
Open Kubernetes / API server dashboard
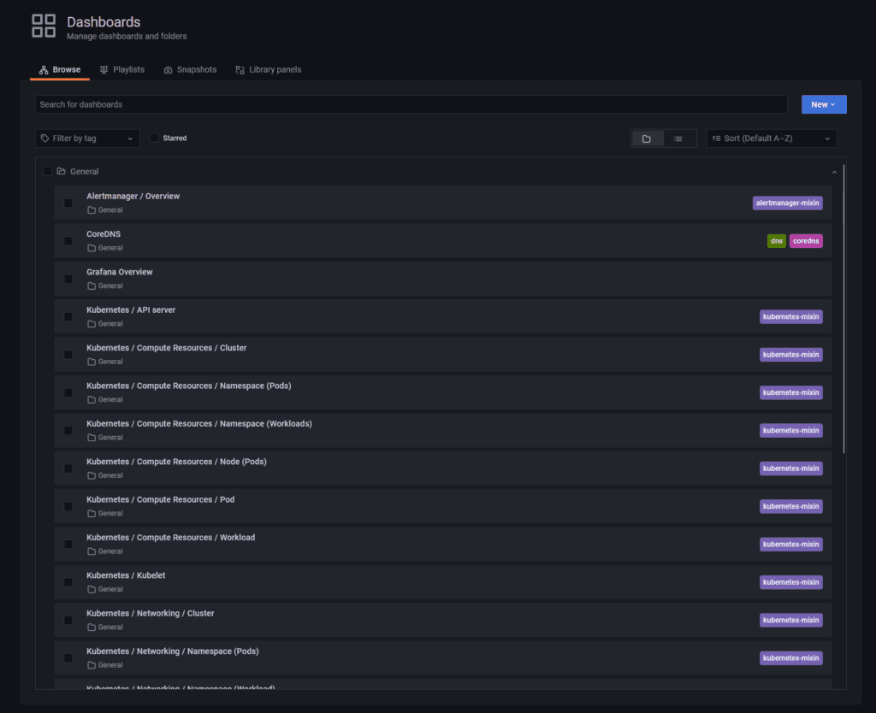[x=131, y=309]
